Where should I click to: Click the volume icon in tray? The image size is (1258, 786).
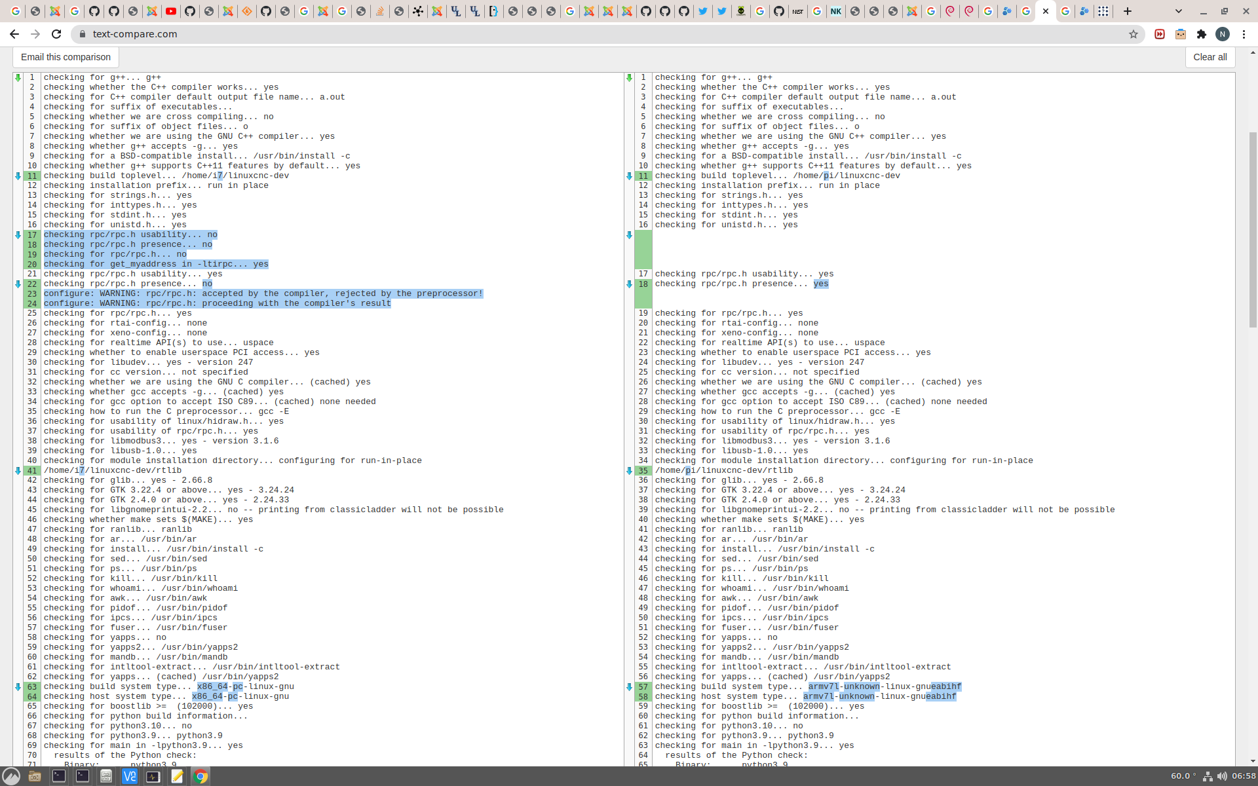tap(1222, 776)
